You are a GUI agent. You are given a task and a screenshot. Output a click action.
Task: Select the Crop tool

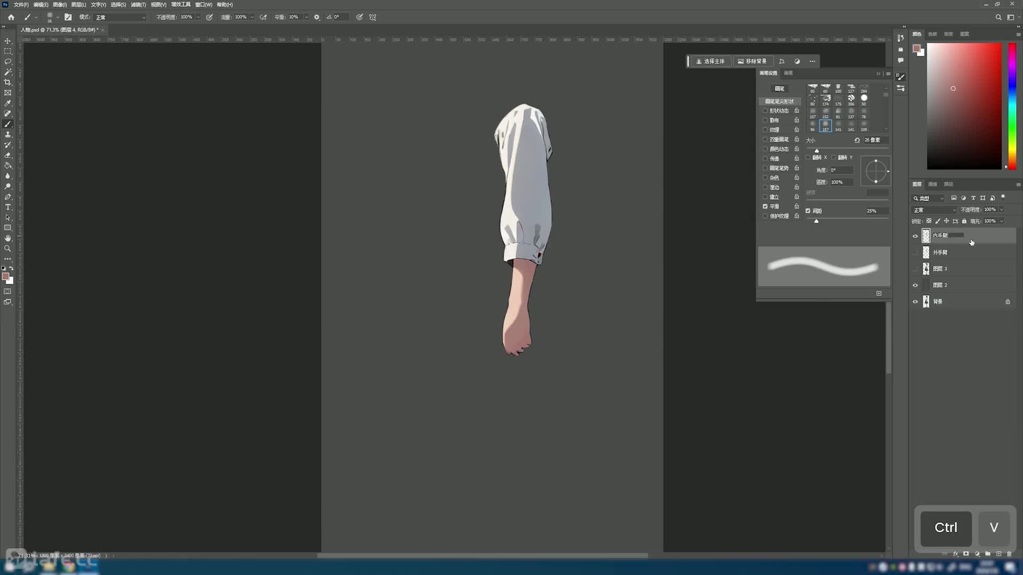point(7,83)
